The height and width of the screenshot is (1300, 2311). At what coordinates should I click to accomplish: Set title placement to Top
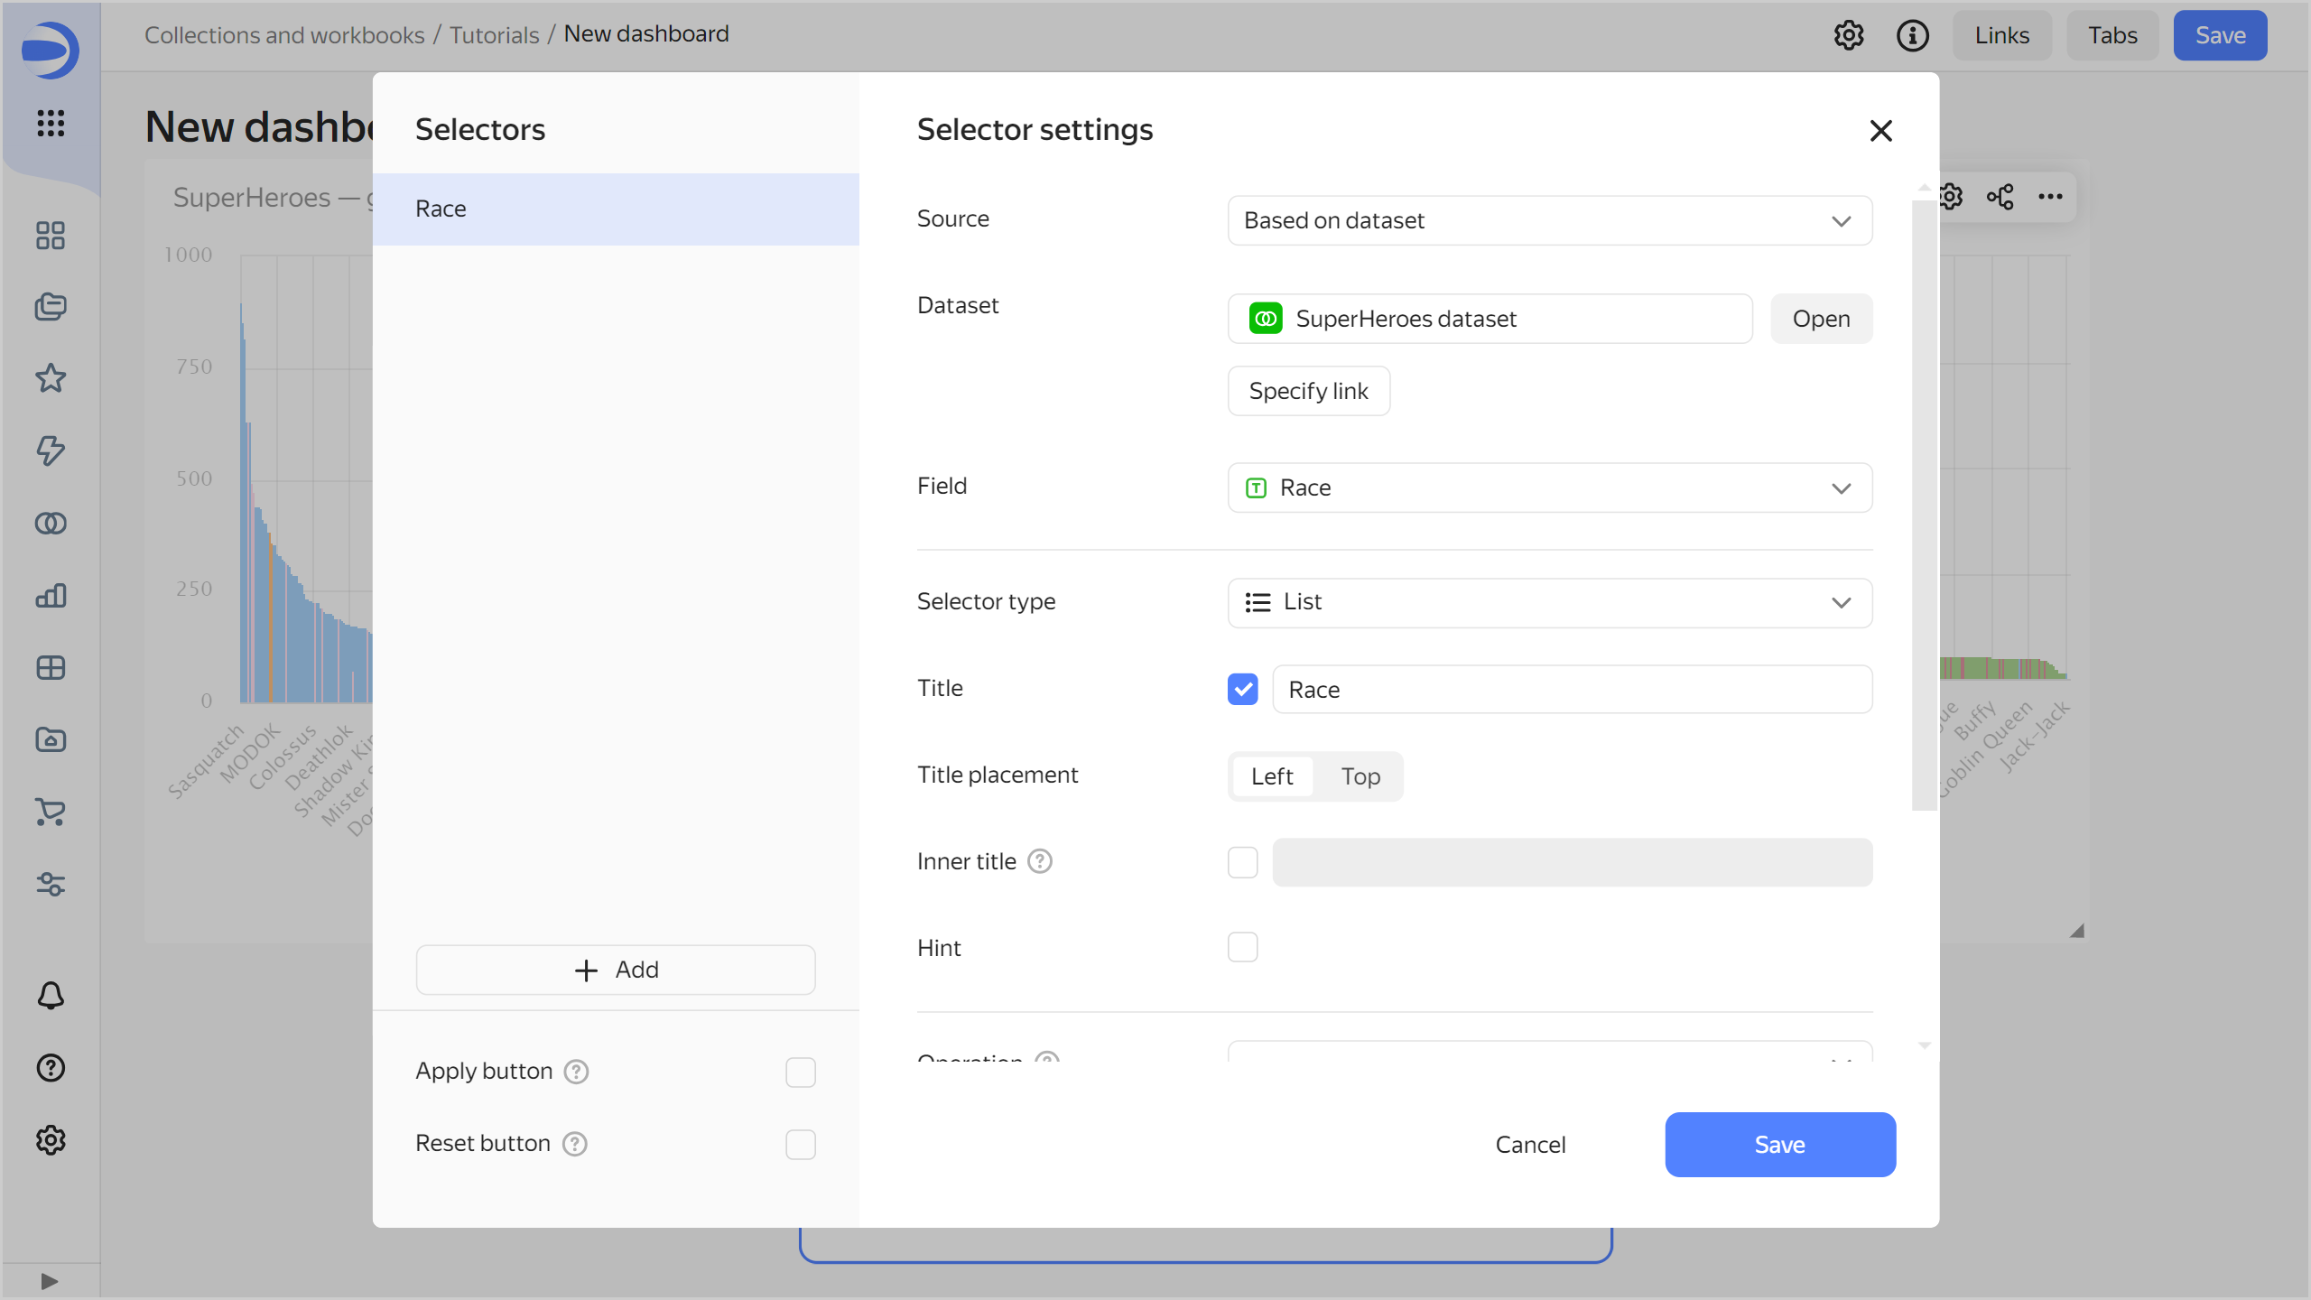1360,776
